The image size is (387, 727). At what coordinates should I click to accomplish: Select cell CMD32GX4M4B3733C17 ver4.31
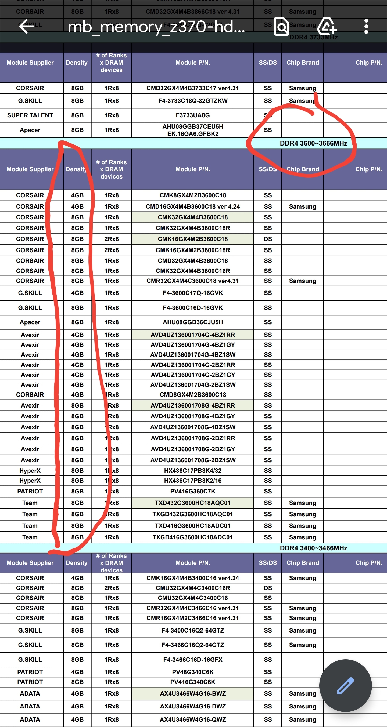(x=193, y=88)
